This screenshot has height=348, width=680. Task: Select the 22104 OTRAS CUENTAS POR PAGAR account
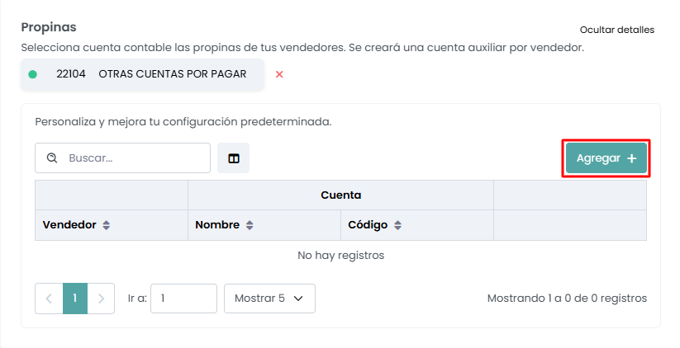pyautogui.click(x=150, y=74)
